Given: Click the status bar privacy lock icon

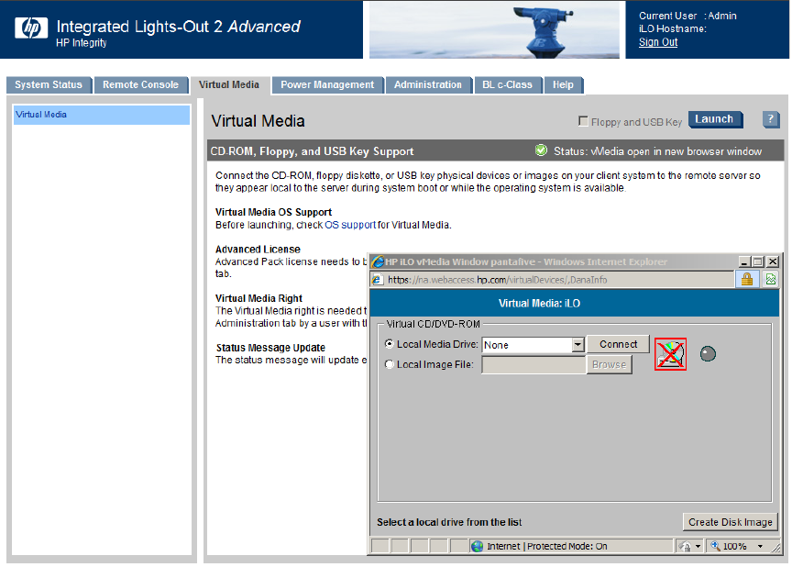Looking at the screenshot, I should pos(686,546).
